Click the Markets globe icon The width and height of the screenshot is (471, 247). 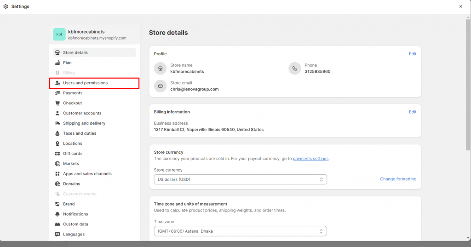pos(57,164)
